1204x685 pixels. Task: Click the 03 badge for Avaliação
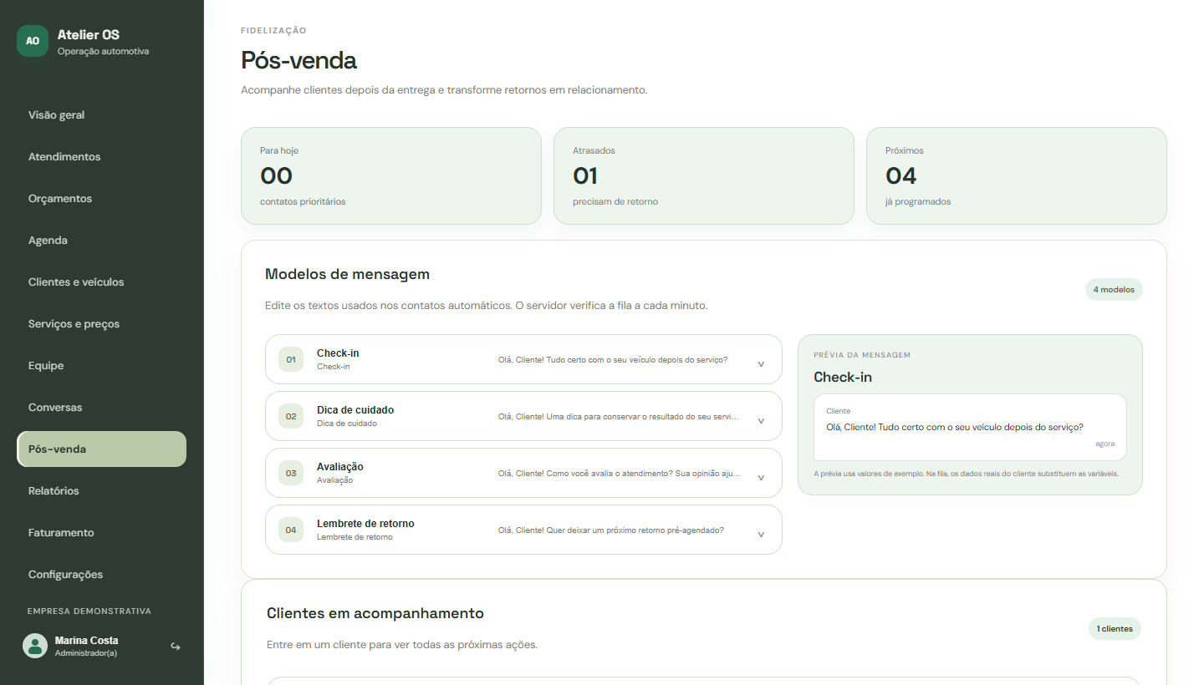(291, 474)
